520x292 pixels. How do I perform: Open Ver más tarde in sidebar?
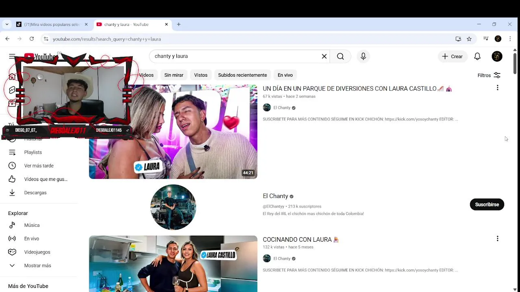pos(39,166)
